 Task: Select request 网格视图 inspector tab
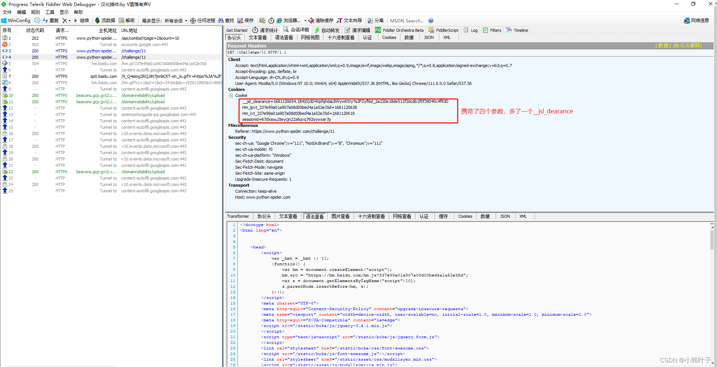pos(310,37)
